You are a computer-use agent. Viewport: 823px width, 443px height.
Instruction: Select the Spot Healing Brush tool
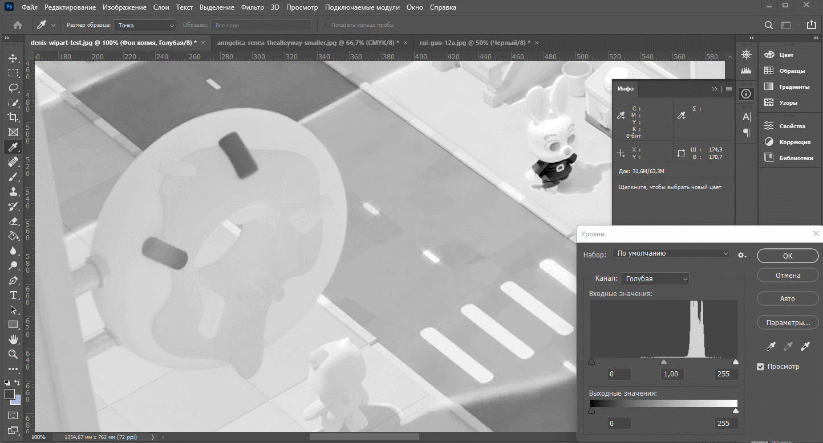13,162
